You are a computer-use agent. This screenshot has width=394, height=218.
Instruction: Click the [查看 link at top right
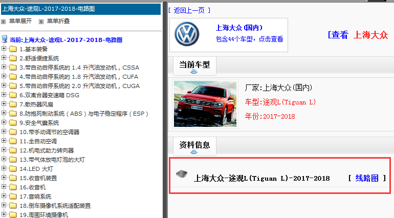338,35
